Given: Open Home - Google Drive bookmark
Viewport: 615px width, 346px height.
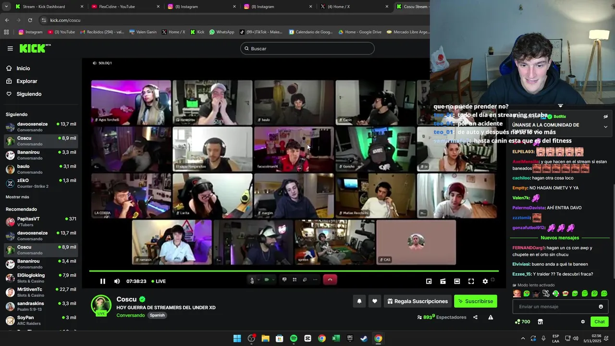Looking at the screenshot, I should pyautogui.click(x=360, y=32).
